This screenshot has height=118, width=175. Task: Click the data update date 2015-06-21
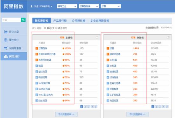coord(166,28)
